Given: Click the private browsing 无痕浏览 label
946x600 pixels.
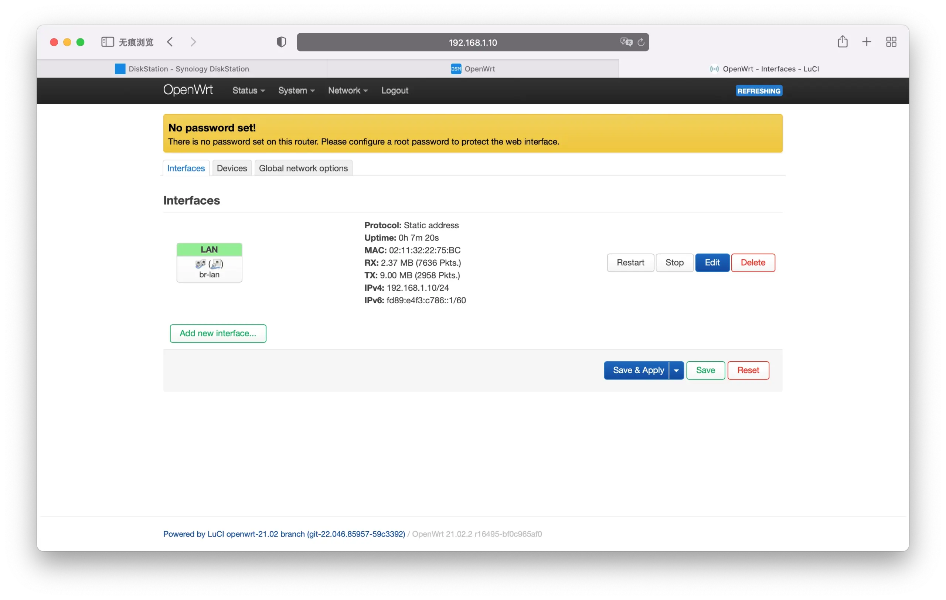Looking at the screenshot, I should pos(136,42).
